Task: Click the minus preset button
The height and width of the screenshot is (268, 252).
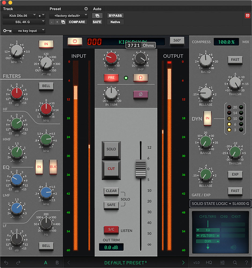Action: [52, 22]
